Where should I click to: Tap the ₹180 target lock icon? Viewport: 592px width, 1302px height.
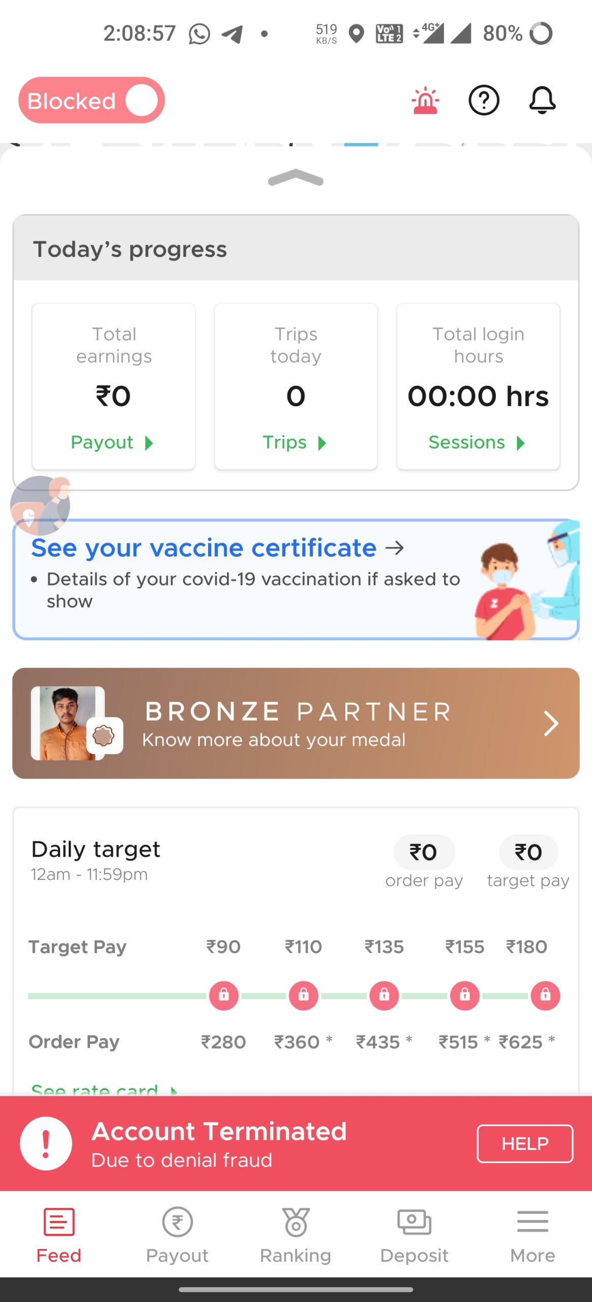point(545,995)
